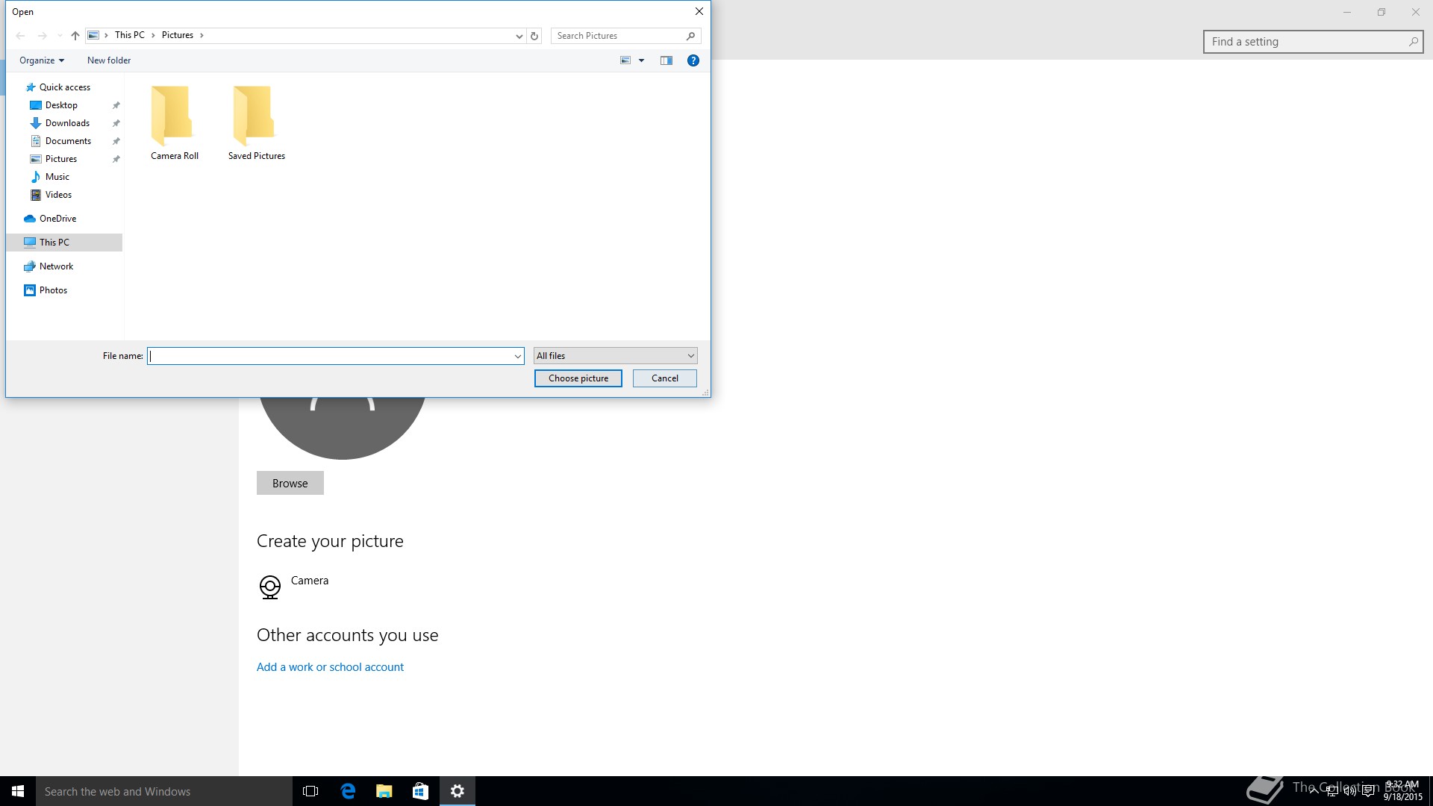
Task: Open the Store app from the taskbar
Action: (420, 791)
